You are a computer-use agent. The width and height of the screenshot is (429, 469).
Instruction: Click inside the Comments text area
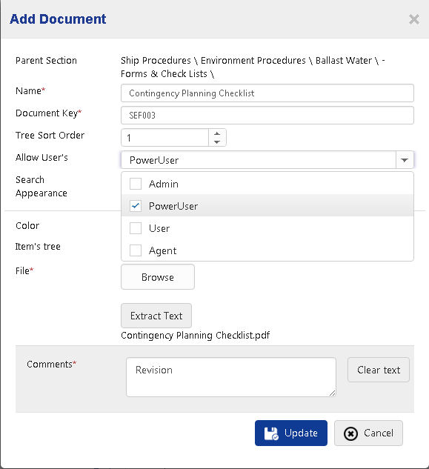coord(231,377)
